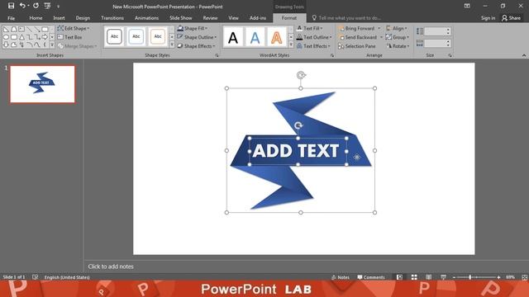Switch to Slide Sorter view icon
Screen dimensions: 529x297
414,277
